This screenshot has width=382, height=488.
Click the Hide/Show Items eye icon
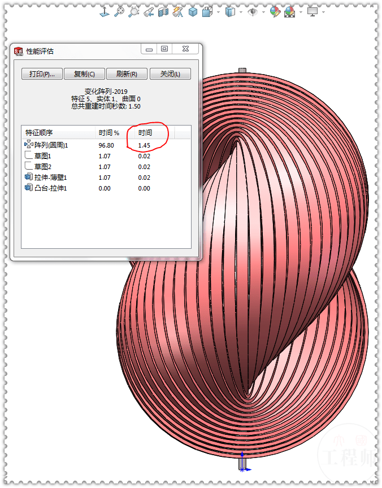tap(253, 12)
